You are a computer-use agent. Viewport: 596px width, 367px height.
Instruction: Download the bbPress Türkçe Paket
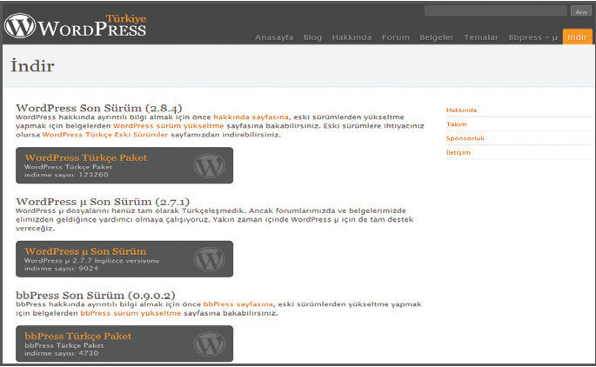pyautogui.click(x=124, y=344)
